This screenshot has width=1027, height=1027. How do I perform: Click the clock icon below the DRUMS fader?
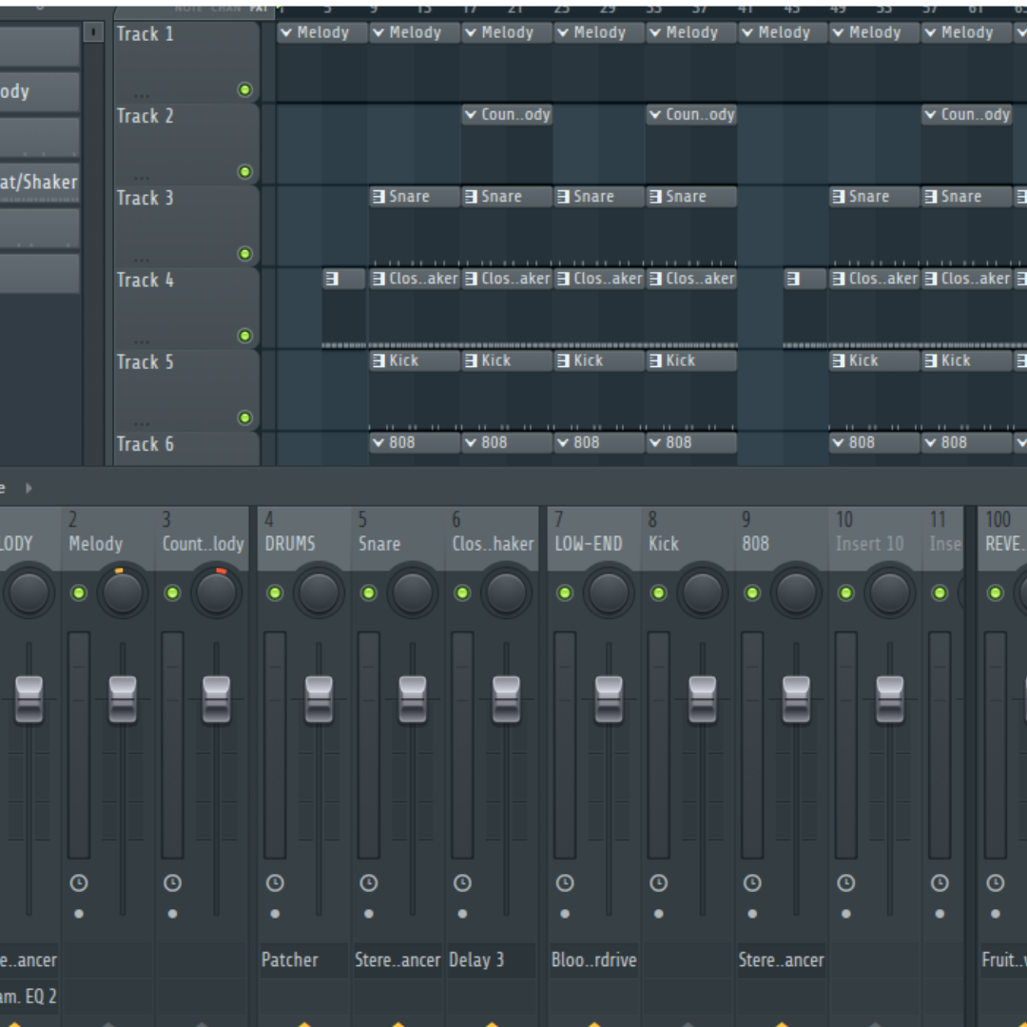click(x=275, y=882)
